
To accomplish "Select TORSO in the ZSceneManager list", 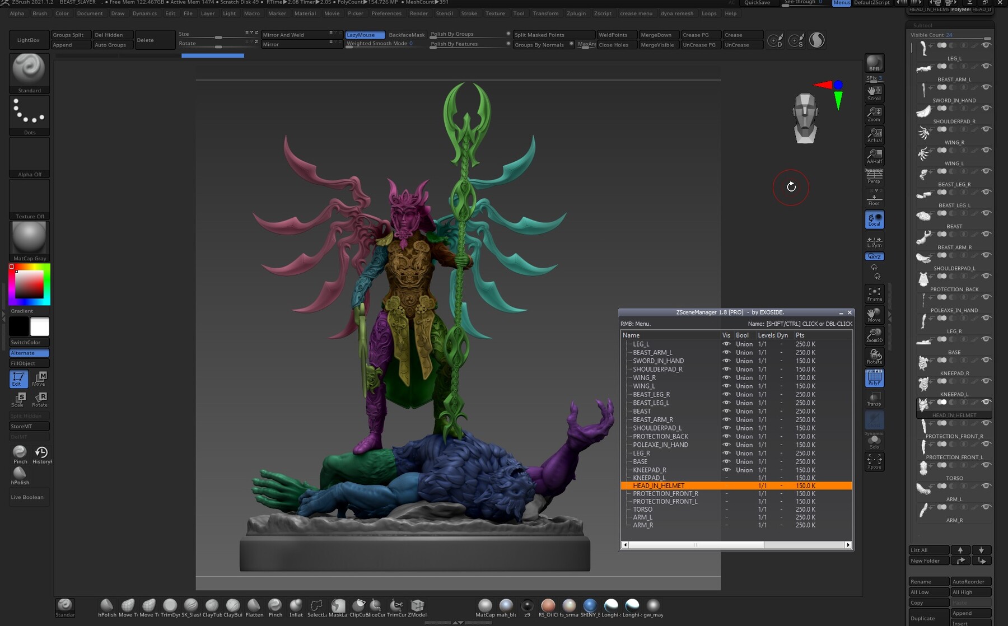I will [643, 510].
